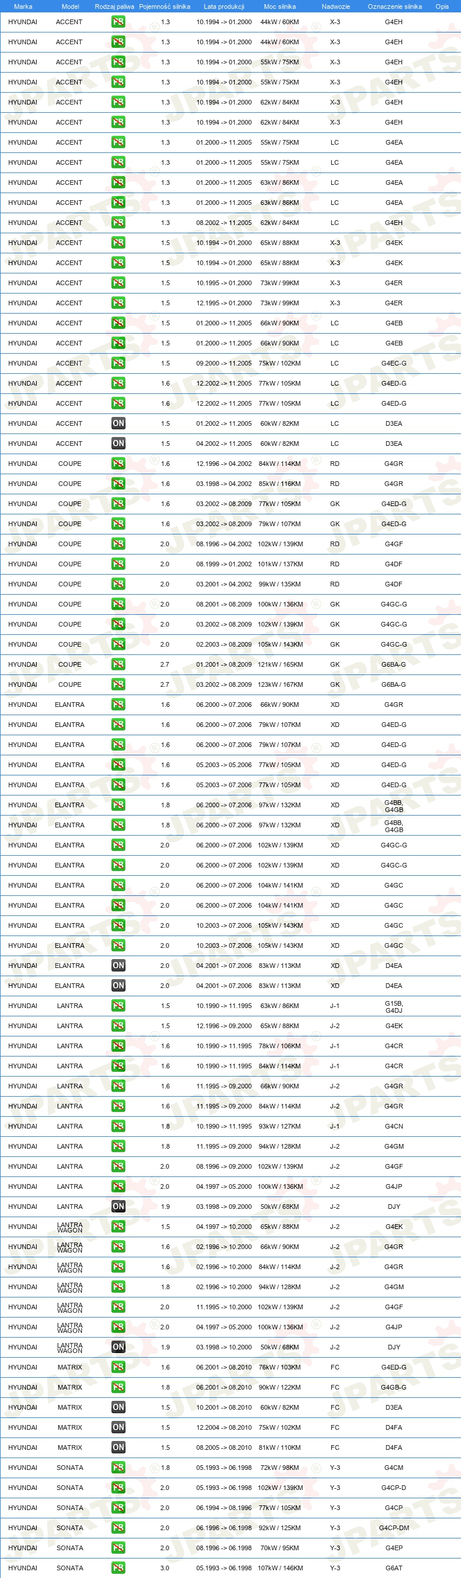461x1578 pixels.
Task: Select the 94kW / 128KM cell in LANTRA WAGON row
Action: click(x=279, y=1287)
